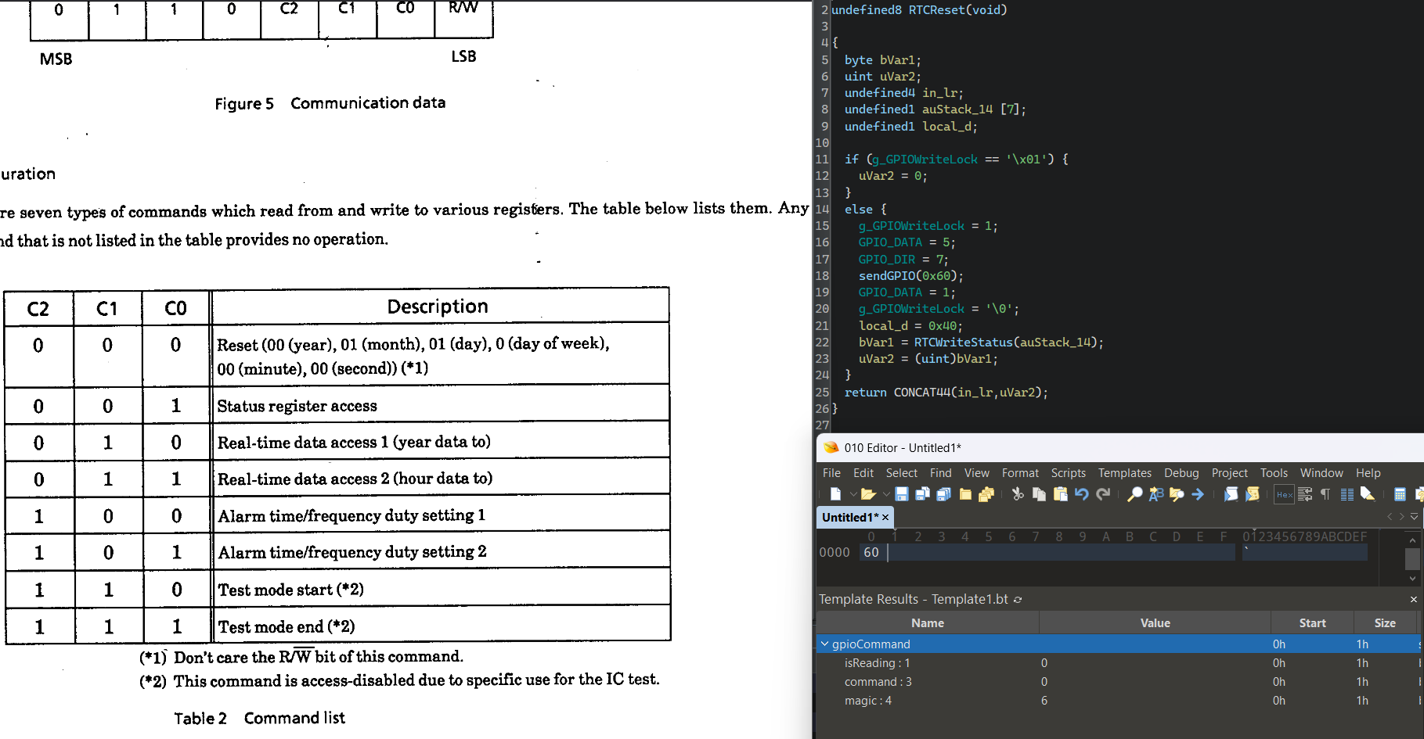Refresh Template Results with the reload icon
Image resolution: width=1424 pixels, height=739 pixels.
[1018, 600]
